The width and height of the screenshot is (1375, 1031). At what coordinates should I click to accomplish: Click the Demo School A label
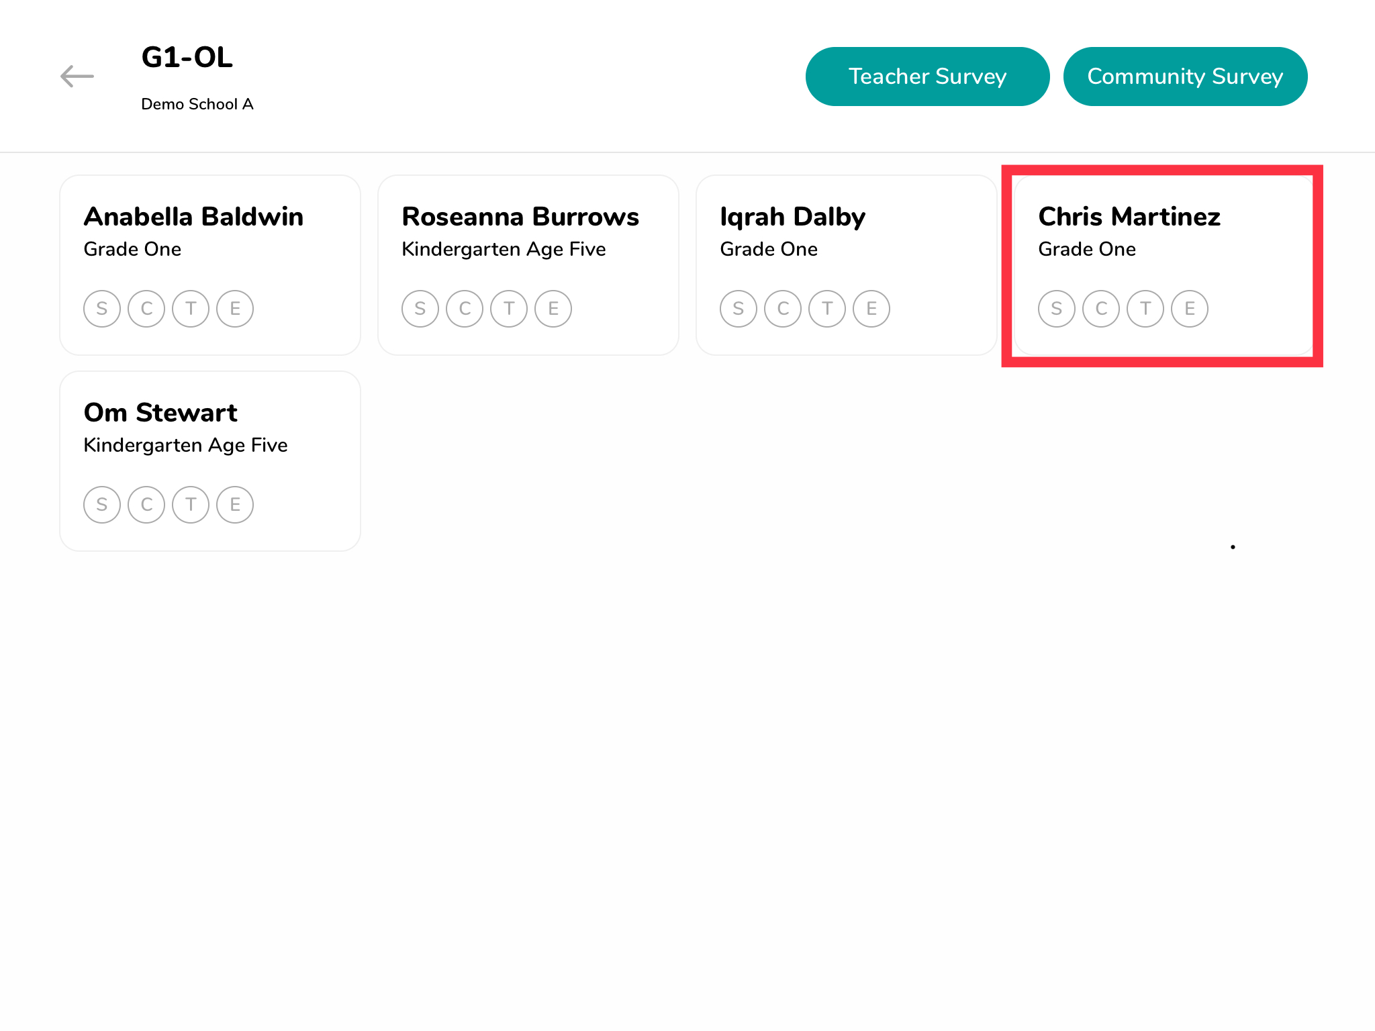197,104
